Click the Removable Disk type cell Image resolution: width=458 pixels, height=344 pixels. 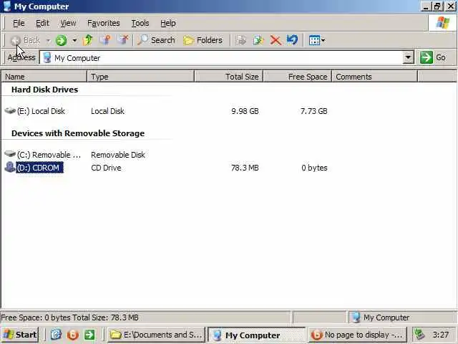pyautogui.click(x=118, y=155)
